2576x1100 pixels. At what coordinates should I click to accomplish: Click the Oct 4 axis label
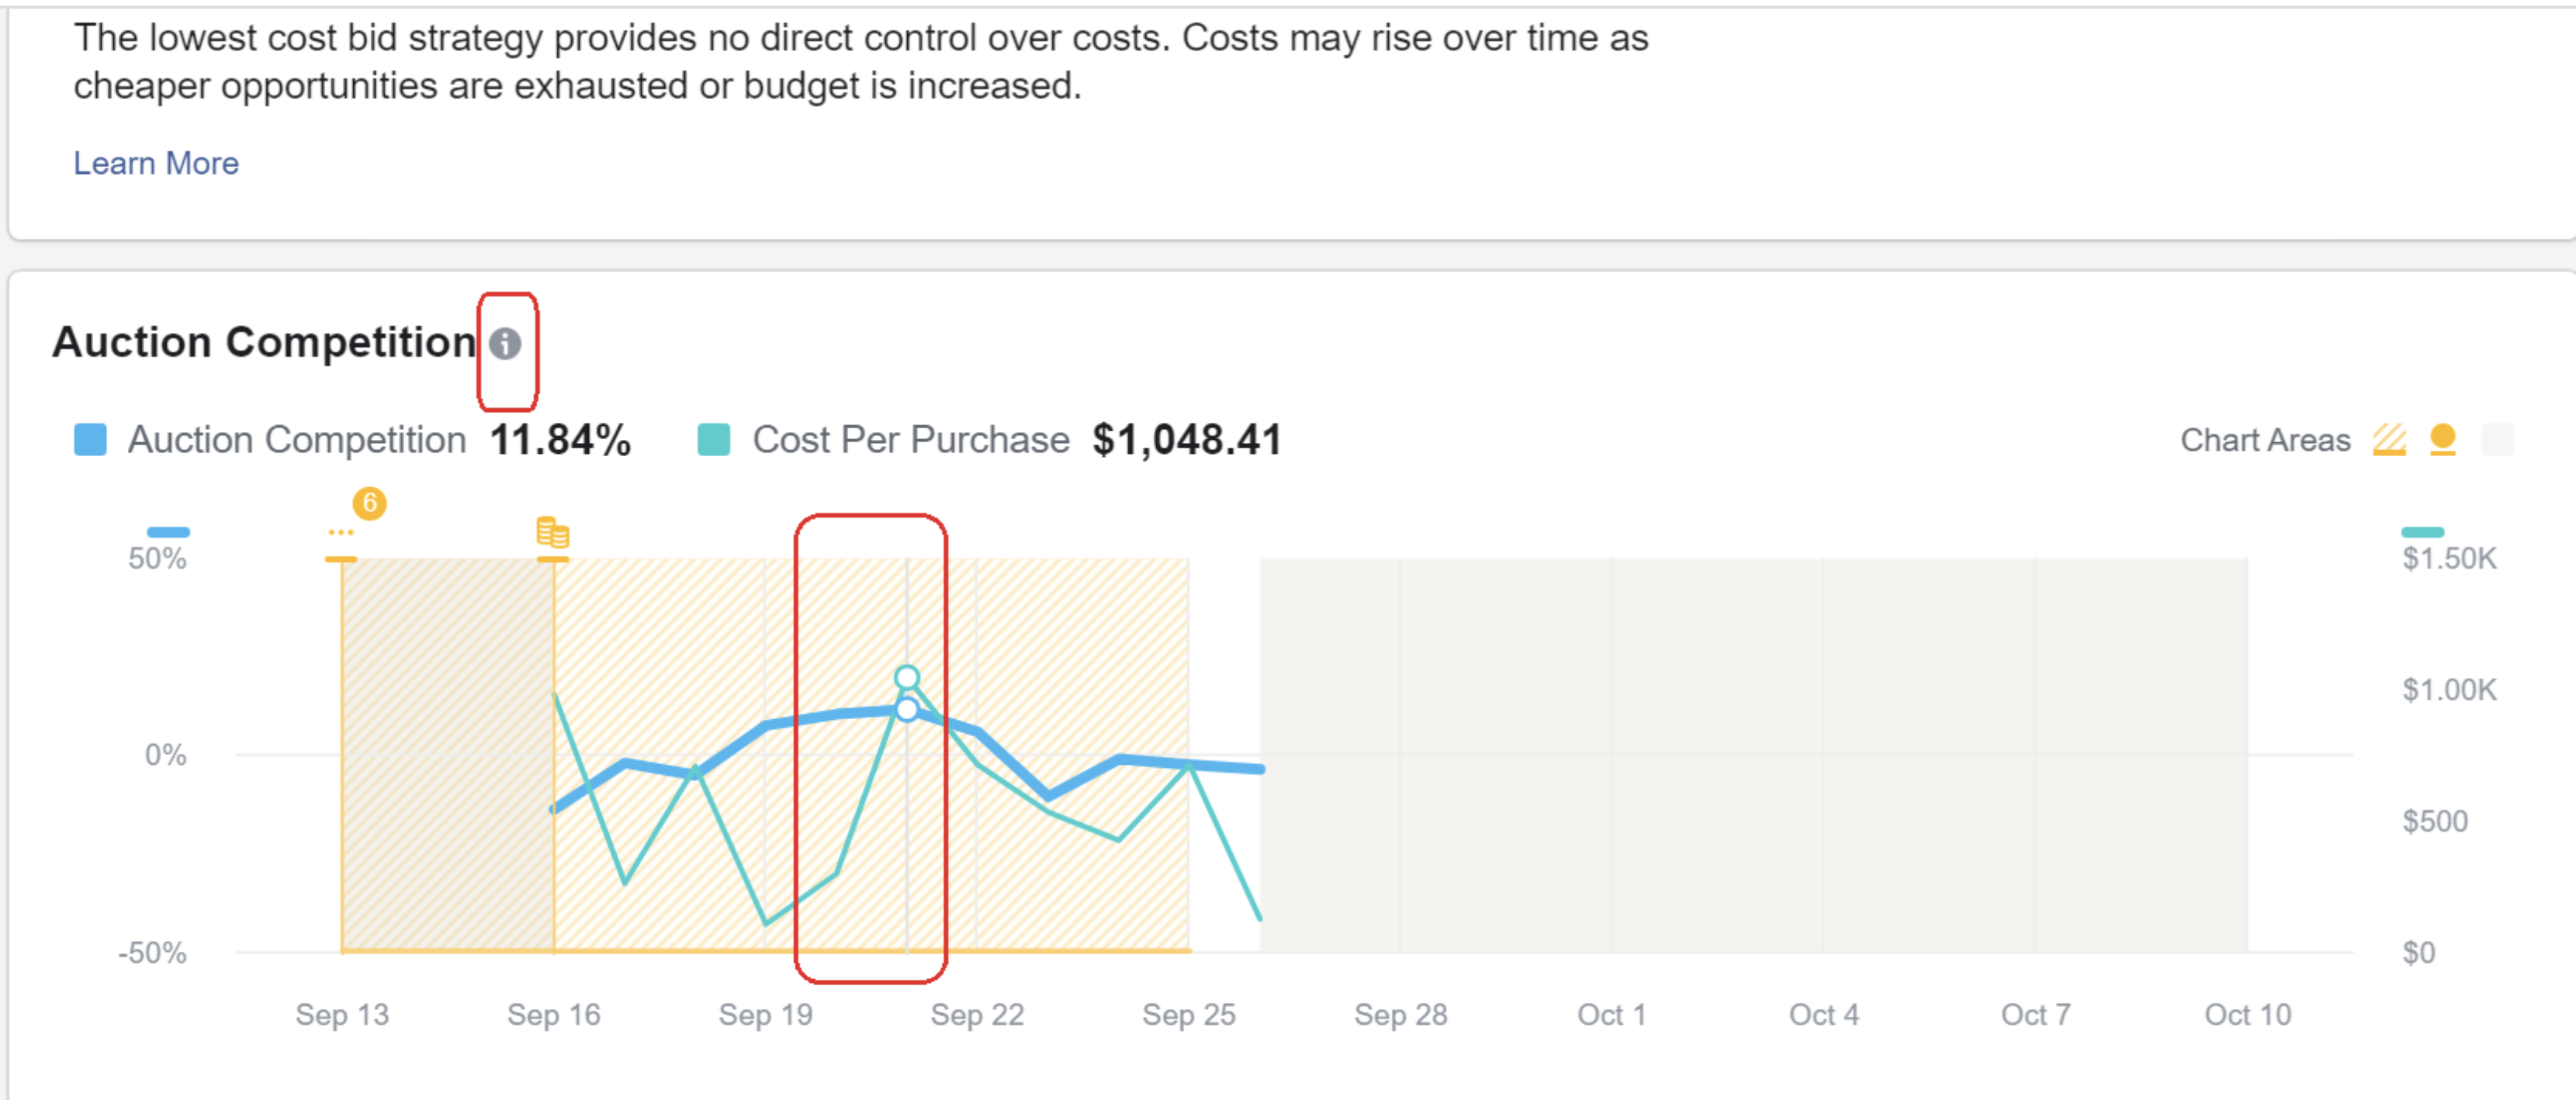1824,1015
